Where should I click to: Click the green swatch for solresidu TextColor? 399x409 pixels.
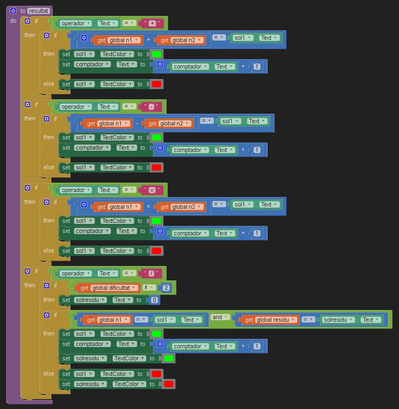(169, 358)
